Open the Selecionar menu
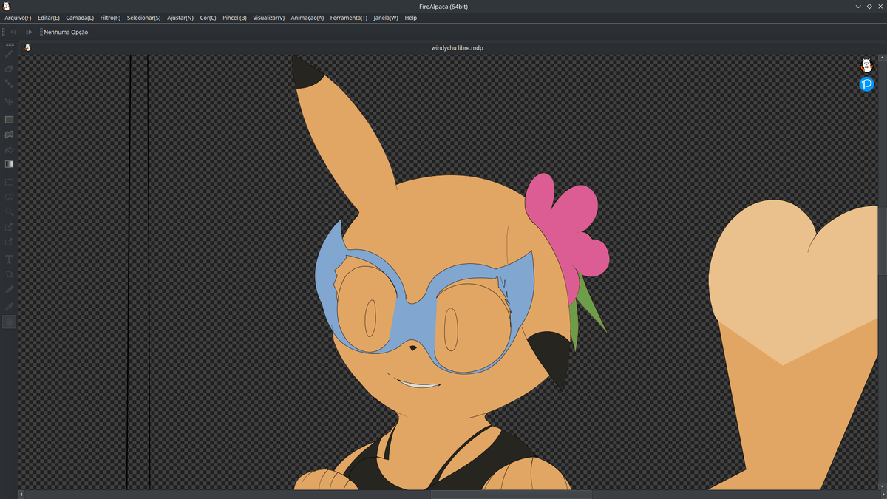Image resolution: width=887 pixels, height=499 pixels. [143, 18]
